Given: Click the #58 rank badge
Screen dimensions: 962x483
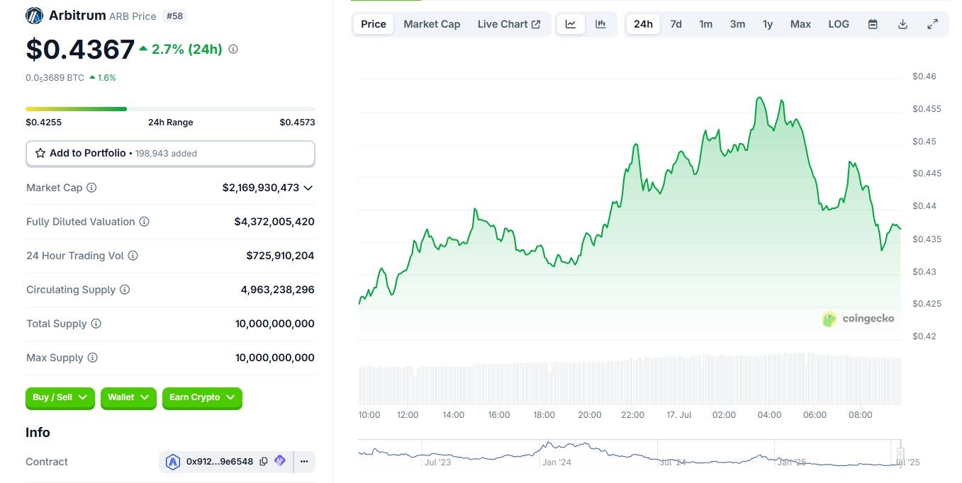Looking at the screenshot, I should tap(174, 16).
